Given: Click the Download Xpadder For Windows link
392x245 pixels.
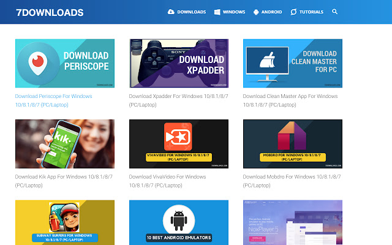Looking at the screenshot, I should tap(178, 100).
